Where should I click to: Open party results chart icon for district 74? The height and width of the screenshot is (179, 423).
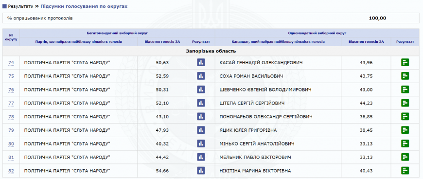coord(201,62)
